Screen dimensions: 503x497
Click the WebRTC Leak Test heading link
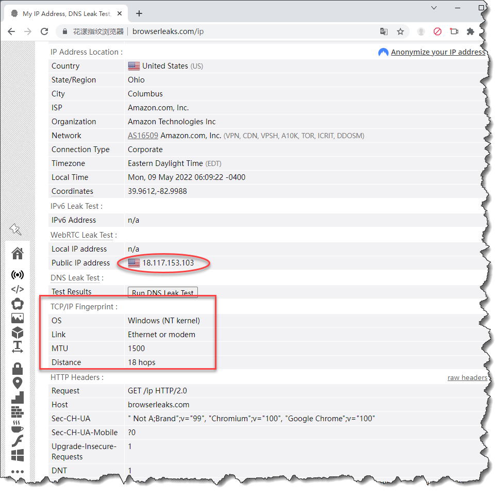coord(82,235)
